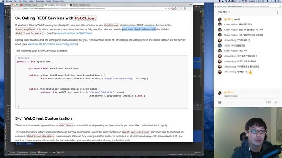The height and width of the screenshot is (158, 282).
Task: Click the MyService class name in code
Action: [x=43, y=61]
